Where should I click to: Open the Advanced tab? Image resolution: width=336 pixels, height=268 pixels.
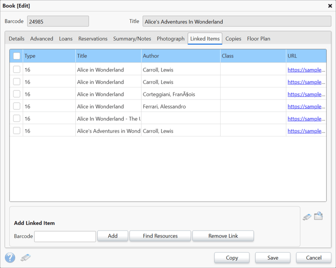(x=42, y=38)
